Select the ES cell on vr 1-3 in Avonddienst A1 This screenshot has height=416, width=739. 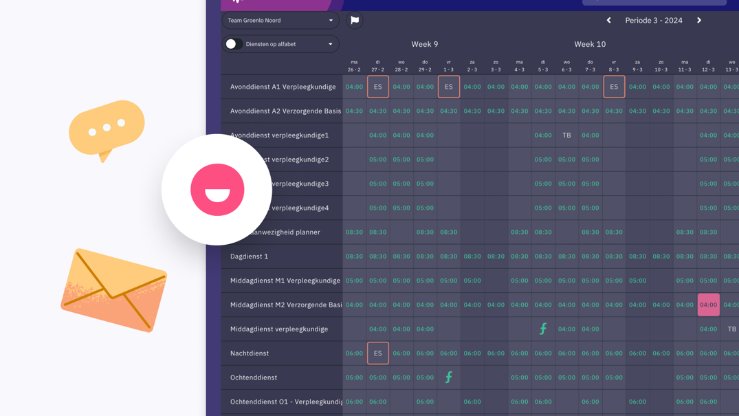(449, 87)
